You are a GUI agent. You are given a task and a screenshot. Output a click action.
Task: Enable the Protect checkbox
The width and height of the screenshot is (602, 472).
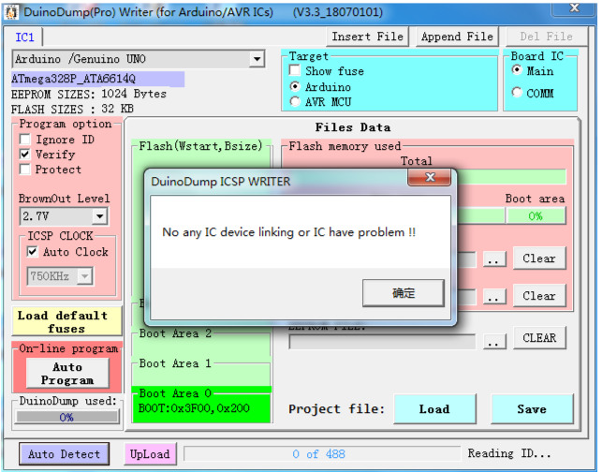pos(25,170)
